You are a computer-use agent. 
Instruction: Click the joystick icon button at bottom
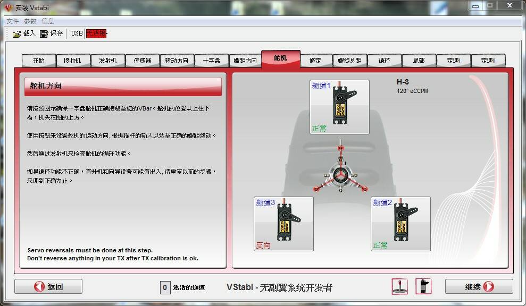point(399,287)
